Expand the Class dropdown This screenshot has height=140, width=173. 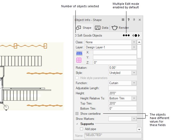click(134, 42)
